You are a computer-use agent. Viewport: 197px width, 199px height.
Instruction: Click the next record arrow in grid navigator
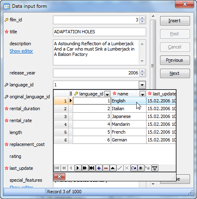coord(78,168)
